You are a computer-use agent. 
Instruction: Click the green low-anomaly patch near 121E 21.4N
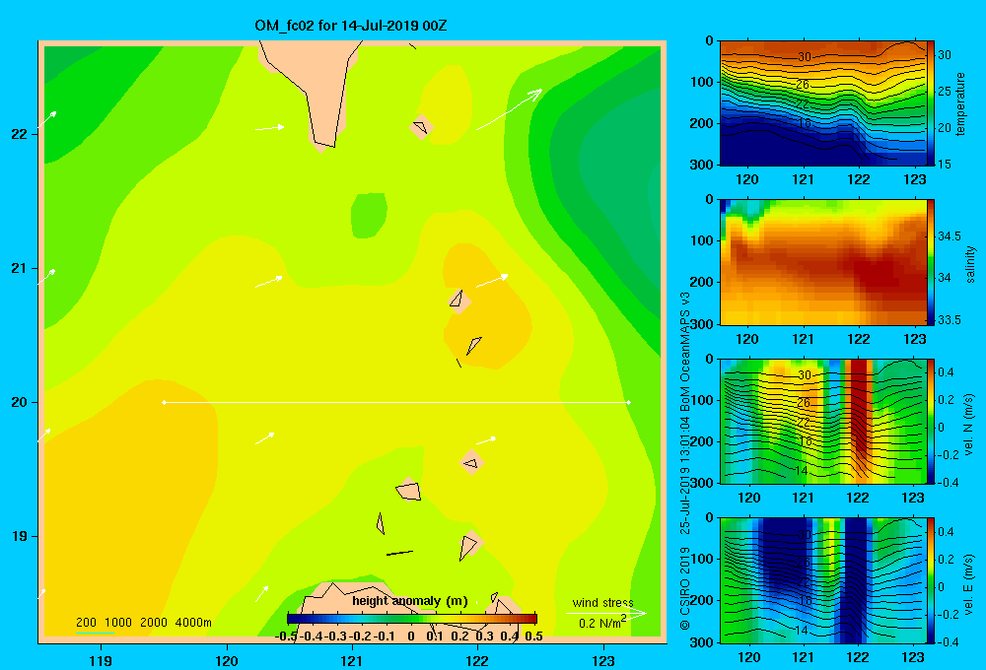click(x=369, y=216)
